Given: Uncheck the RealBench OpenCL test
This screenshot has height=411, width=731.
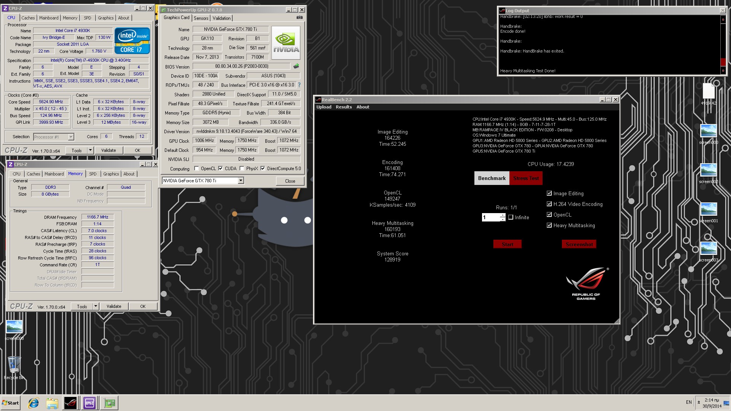Looking at the screenshot, I should pos(549,215).
